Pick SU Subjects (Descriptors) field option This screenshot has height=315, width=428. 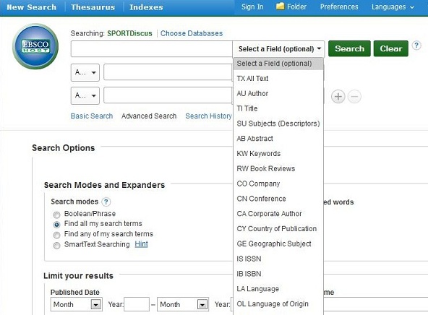point(278,124)
